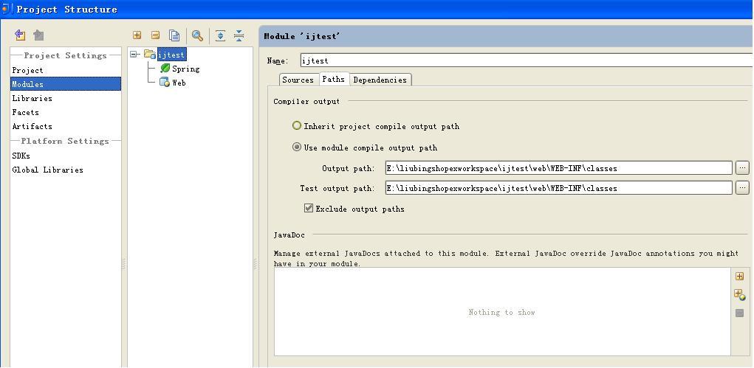
Task: Select Use module compile output path
Action: [x=297, y=147]
